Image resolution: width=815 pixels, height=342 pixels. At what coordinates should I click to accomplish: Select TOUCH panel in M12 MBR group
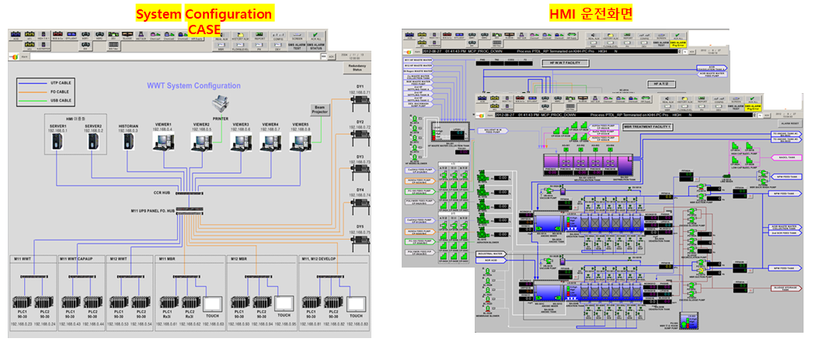[284, 305]
